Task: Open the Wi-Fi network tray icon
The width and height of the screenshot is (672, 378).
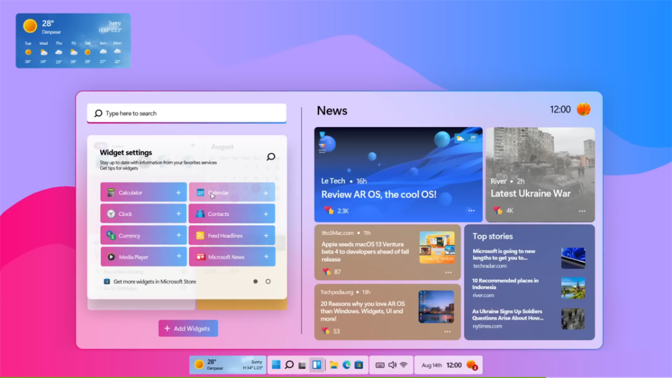Action: pos(404,365)
